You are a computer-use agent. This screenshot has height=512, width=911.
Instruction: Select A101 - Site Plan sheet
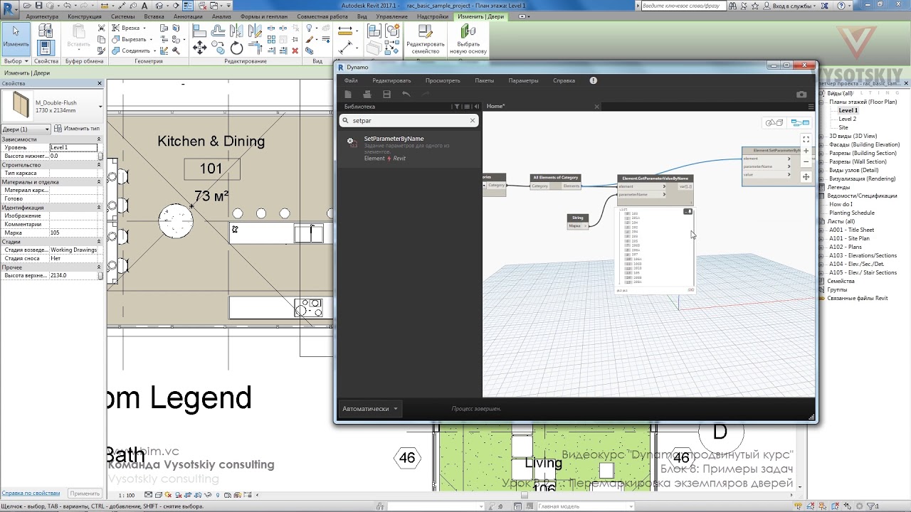click(x=849, y=238)
